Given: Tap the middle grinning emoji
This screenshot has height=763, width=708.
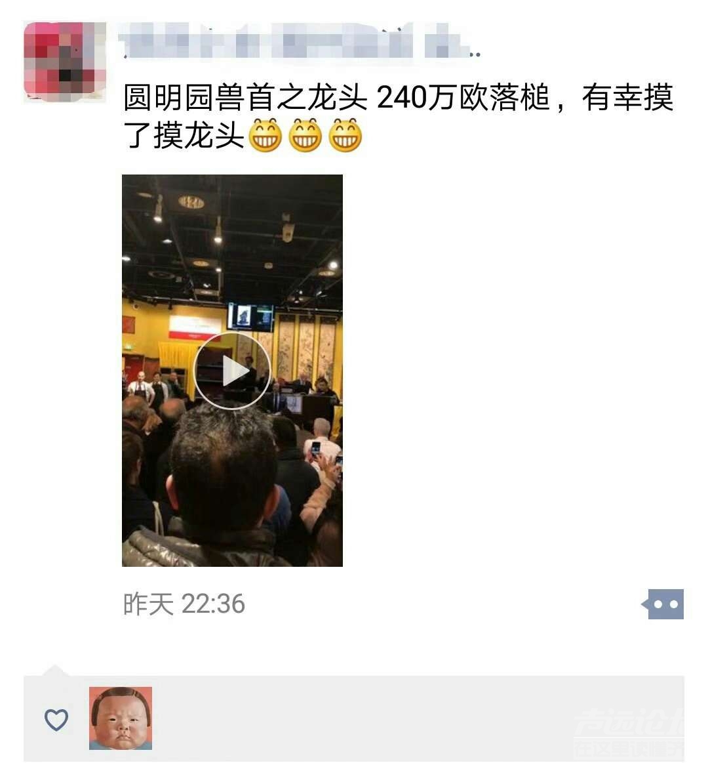Looking at the screenshot, I should pos(305,135).
